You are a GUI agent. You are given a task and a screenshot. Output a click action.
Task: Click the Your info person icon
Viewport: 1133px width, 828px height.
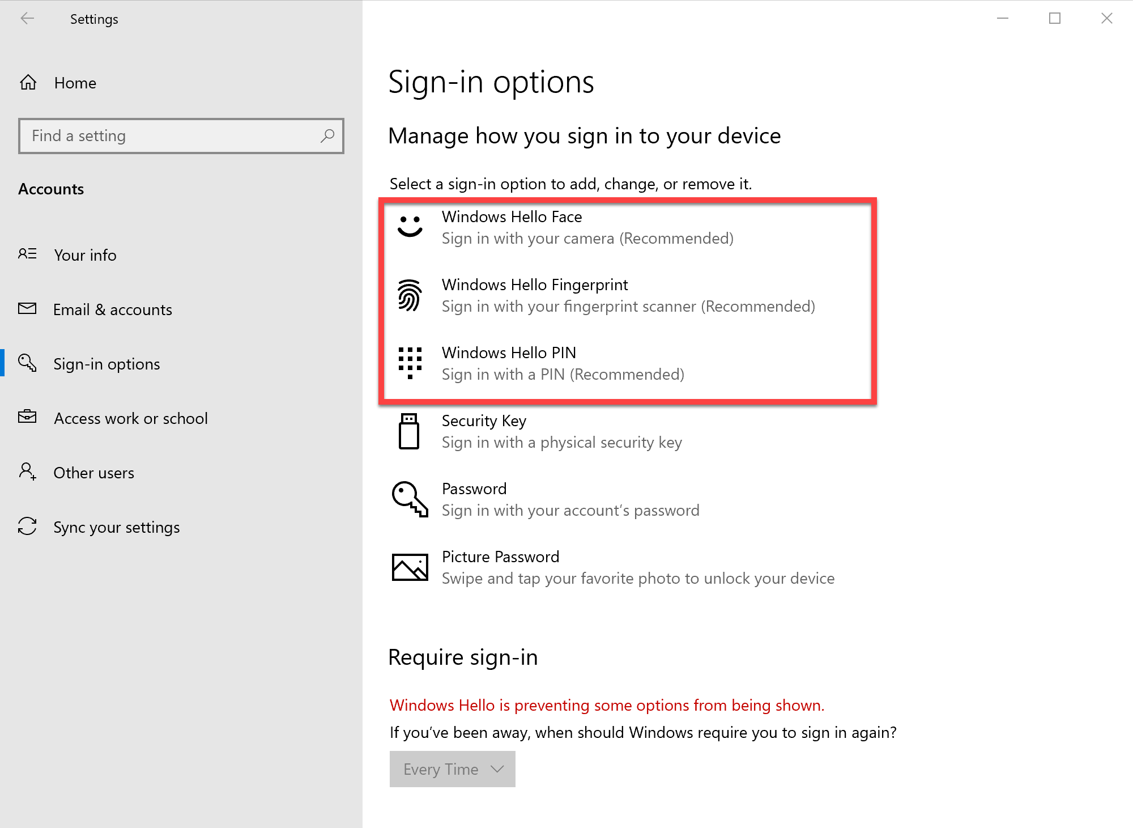tap(27, 254)
